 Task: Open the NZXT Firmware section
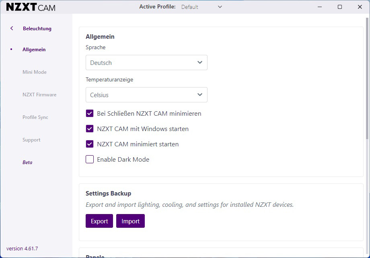39,95
